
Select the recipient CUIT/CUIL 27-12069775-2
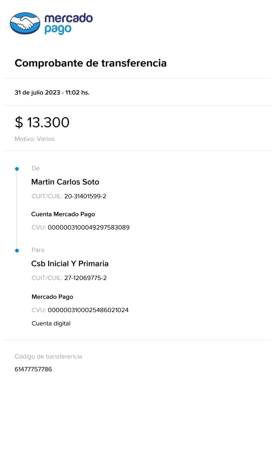(x=85, y=278)
